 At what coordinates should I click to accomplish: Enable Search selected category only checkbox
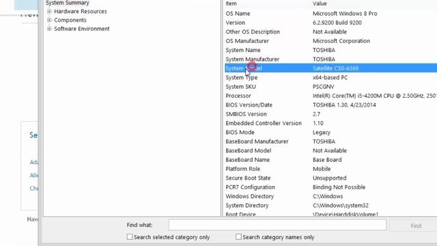(x=130, y=237)
